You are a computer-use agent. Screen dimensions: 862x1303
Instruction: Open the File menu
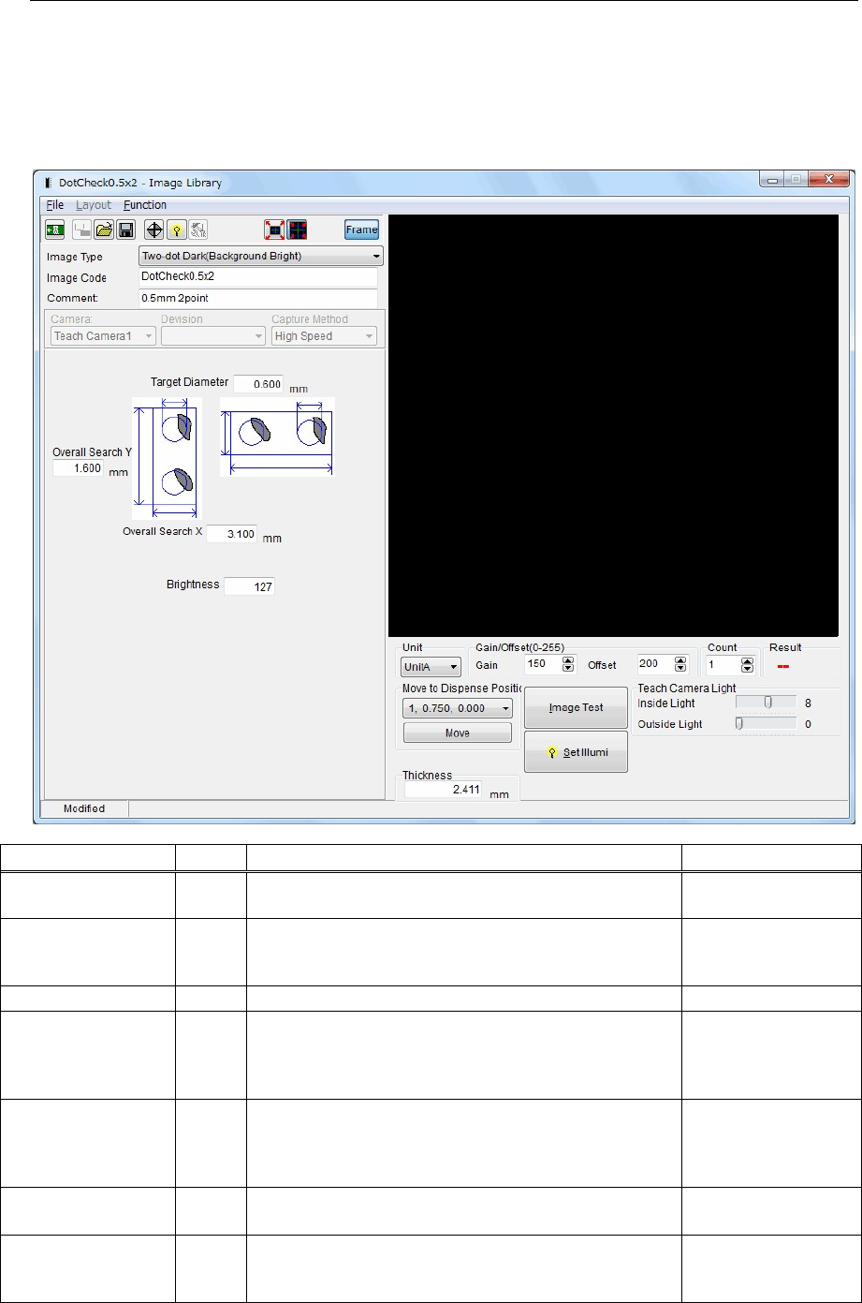(55, 204)
